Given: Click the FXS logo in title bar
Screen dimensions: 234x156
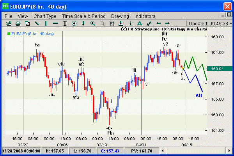Looking at the screenshot, I should (5, 6).
